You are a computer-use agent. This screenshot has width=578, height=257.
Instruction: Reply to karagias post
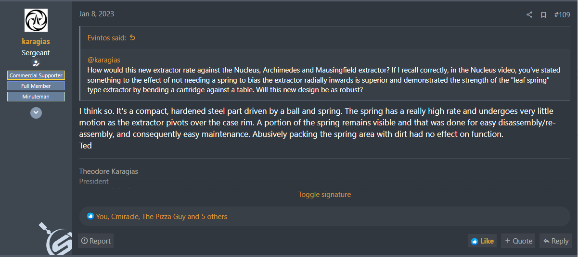(x=555, y=241)
